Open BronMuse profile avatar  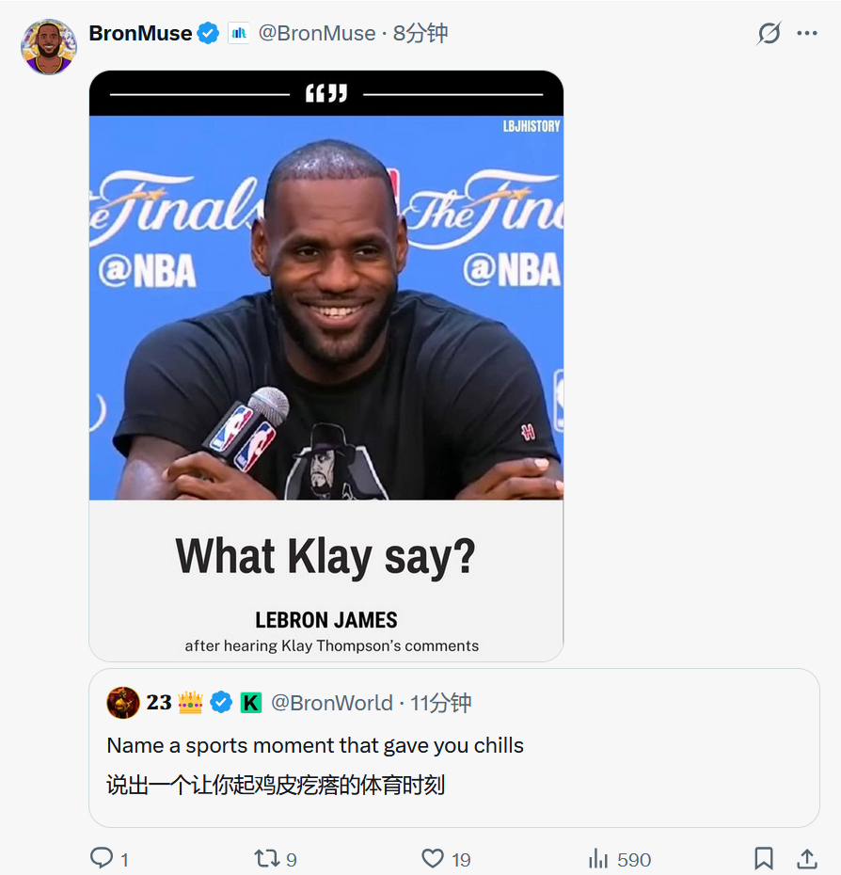[48, 46]
